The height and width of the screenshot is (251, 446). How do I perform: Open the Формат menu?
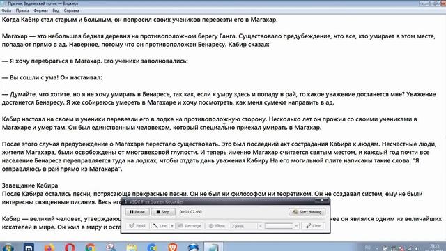point(40,10)
